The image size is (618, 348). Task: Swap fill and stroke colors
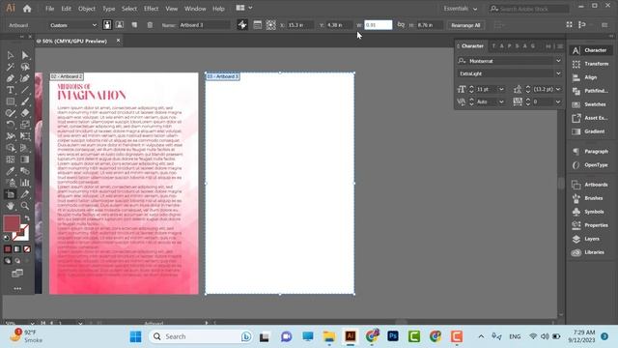[x=27, y=218]
